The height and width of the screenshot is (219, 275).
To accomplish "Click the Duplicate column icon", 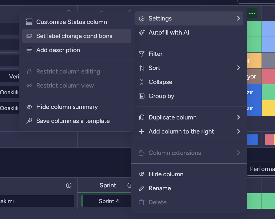I will point(142,117).
